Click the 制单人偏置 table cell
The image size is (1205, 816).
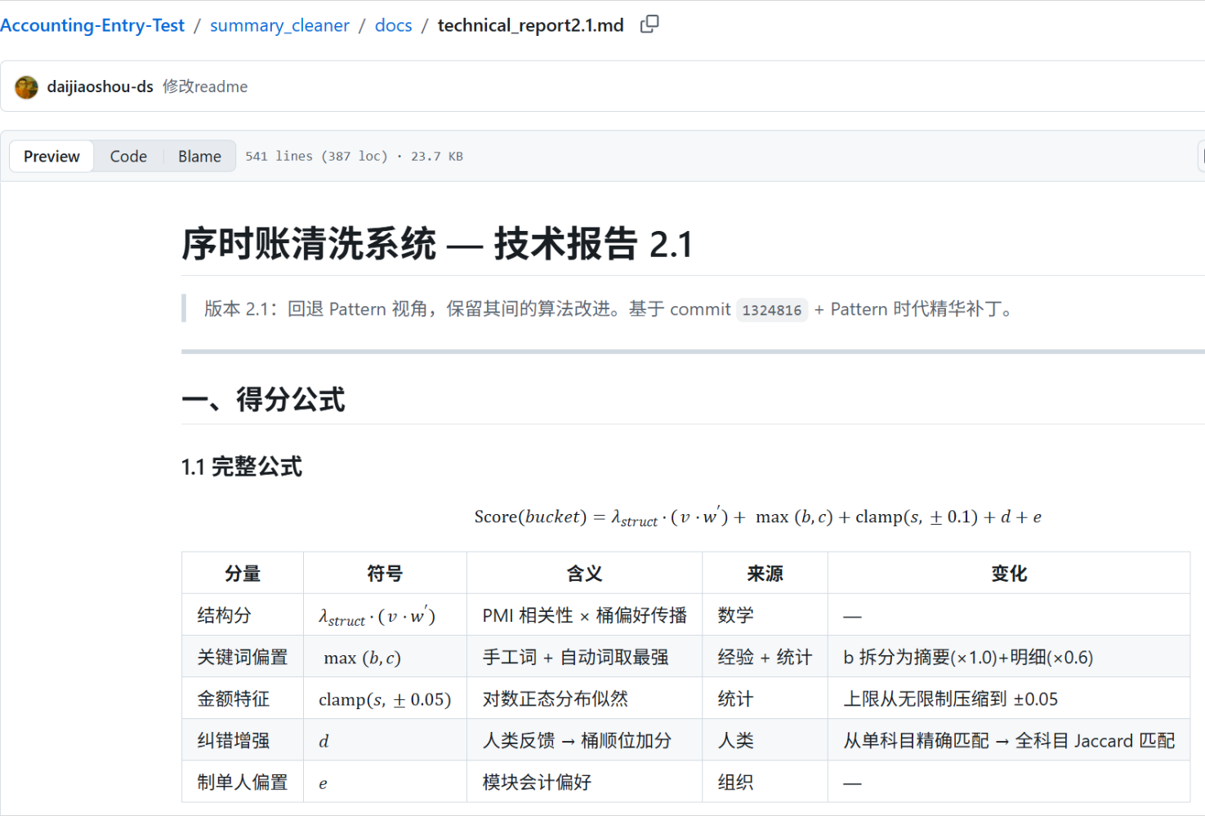click(243, 782)
